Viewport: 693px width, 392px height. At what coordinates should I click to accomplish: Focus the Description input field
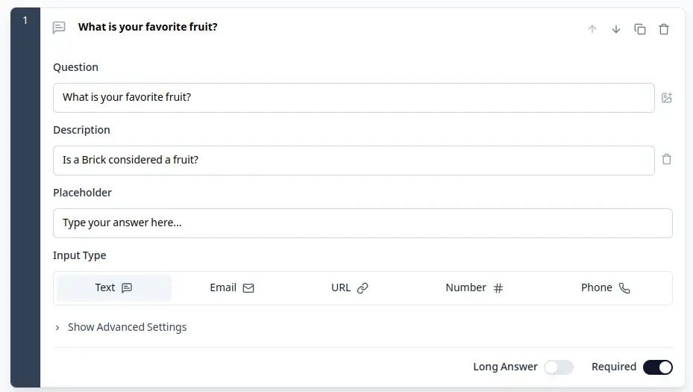click(x=354, y=161)
